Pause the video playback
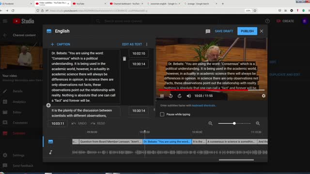Screen dimensions: 310x174 tap(162, 96)
